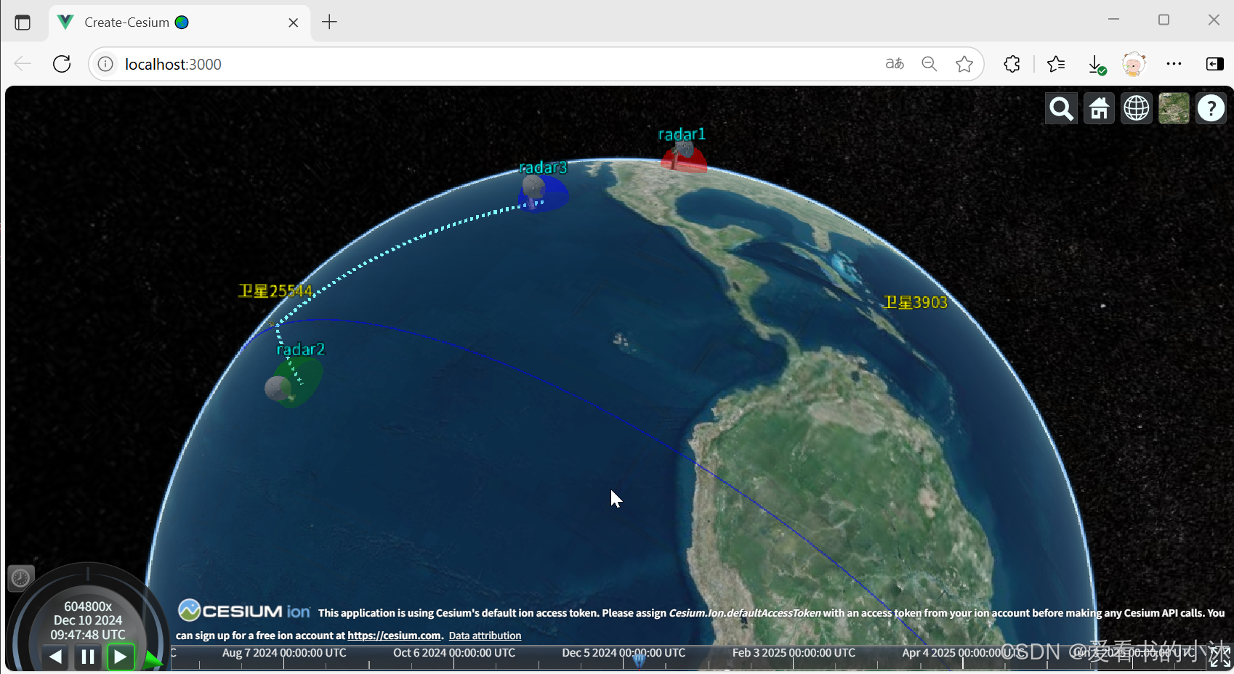
Task: Go back to the previous page
Action: pos(23,64)
